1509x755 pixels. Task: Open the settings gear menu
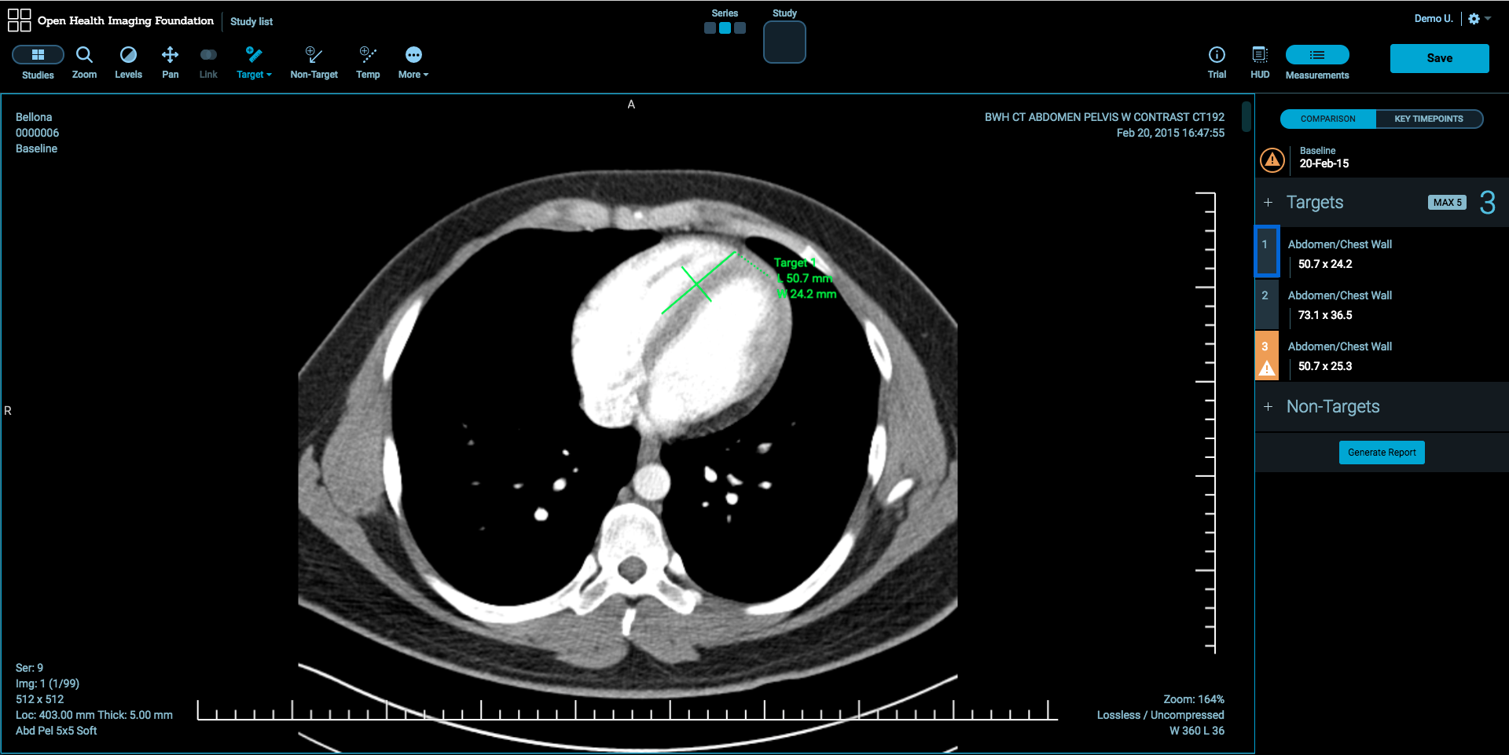[x=1473, y=18]
